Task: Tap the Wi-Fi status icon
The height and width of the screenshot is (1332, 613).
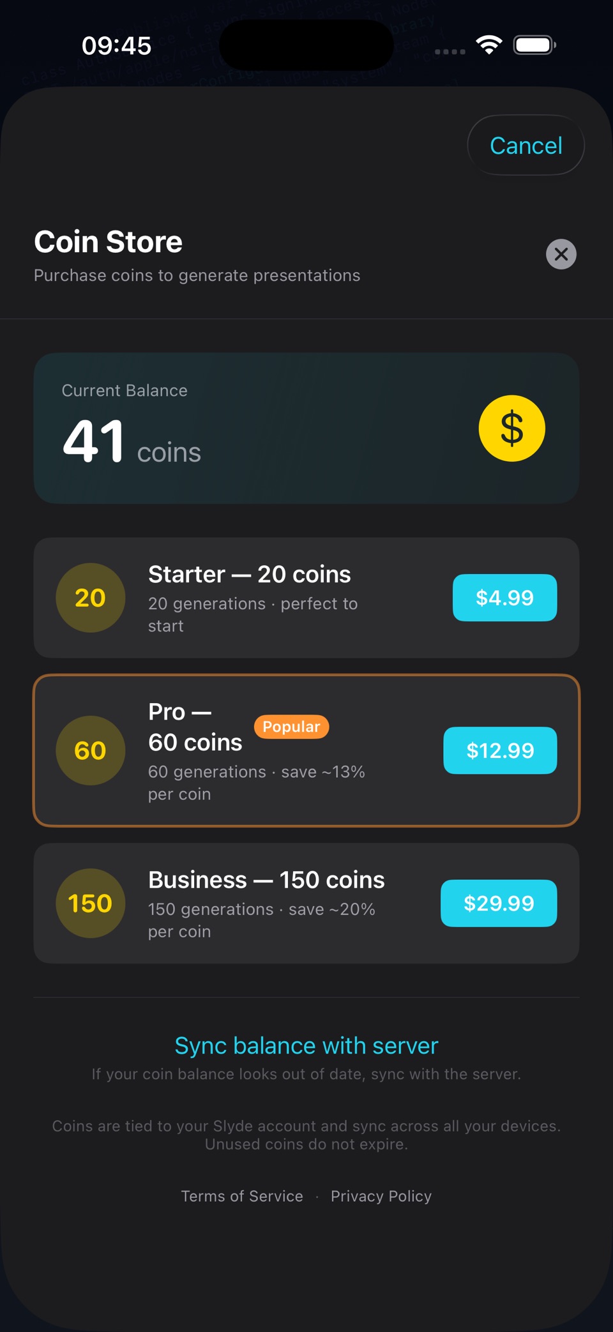Action: pyautogui.click(x=489, y=45)
